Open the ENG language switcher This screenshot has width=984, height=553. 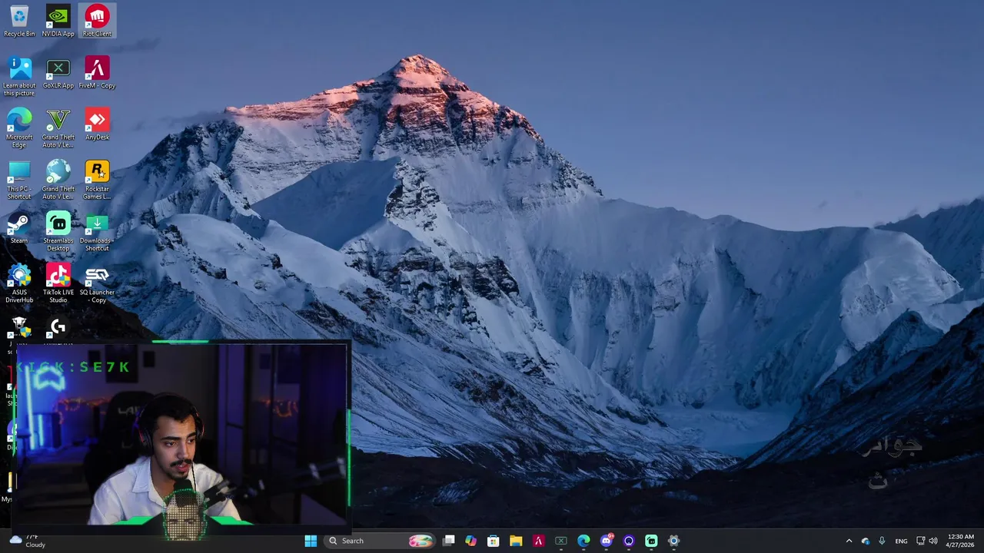pyautogui.click(x=901, y=541)
